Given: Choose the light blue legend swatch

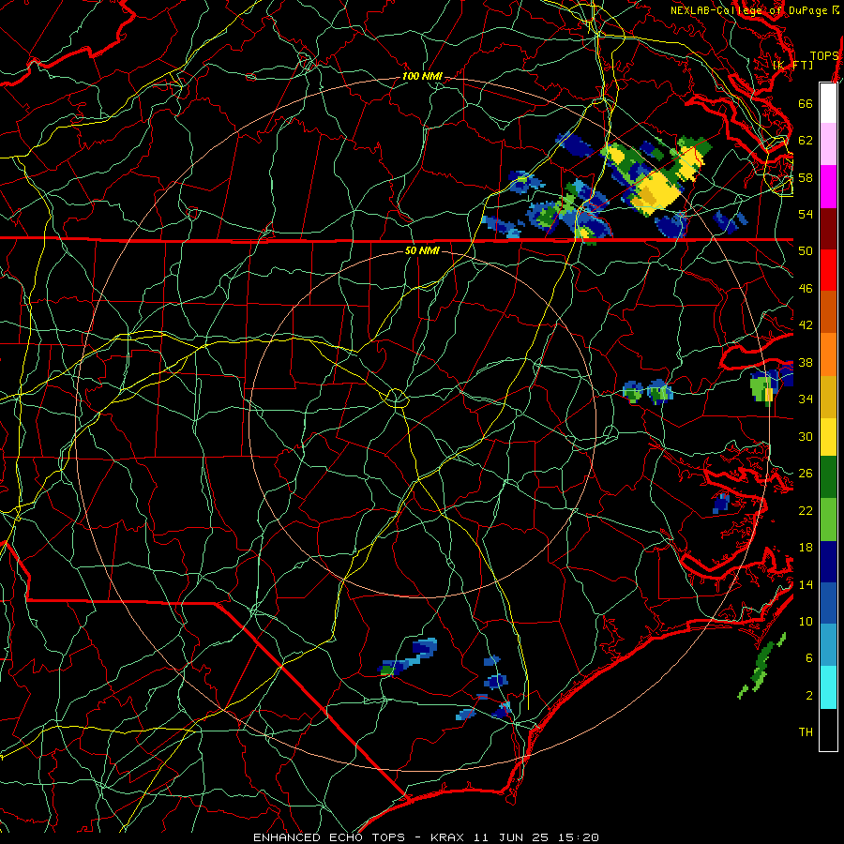Looking at the screenshot, I should pyautogui.click(x=828, y=645).
